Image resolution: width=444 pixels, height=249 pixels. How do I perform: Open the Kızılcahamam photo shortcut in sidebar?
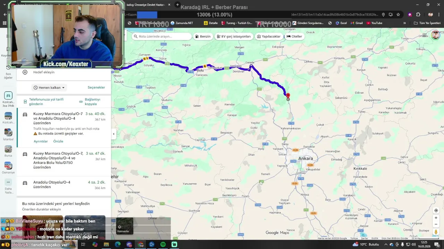(x=8, y=116)
